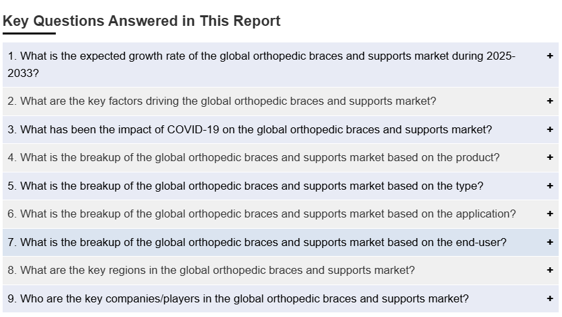
Task: Click the underline bar beneath the heading
Action: pyautogui.click(x=29, y=33)
